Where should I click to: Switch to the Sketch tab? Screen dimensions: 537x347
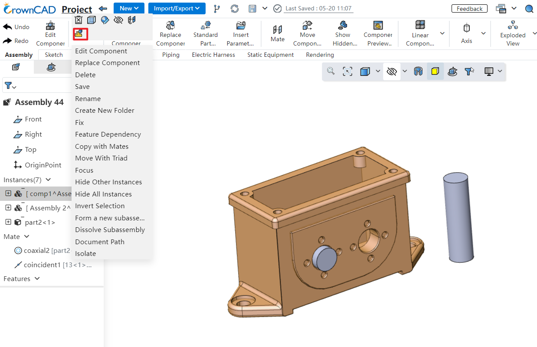(54, 55)
